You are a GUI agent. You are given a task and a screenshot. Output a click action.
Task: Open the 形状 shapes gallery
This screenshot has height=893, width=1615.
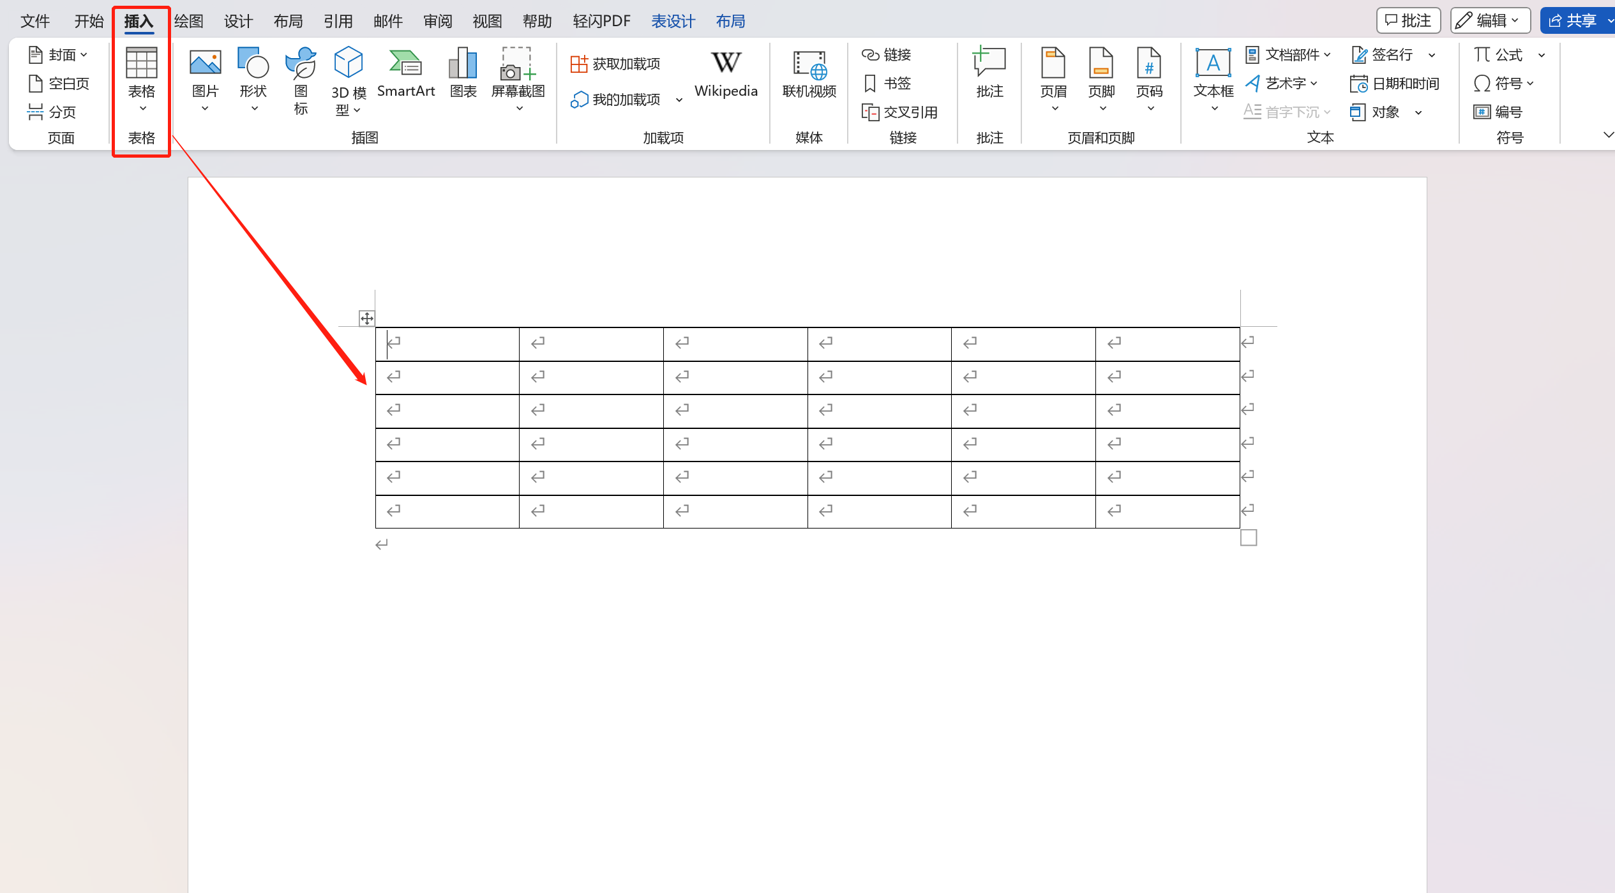coord(253,80)
